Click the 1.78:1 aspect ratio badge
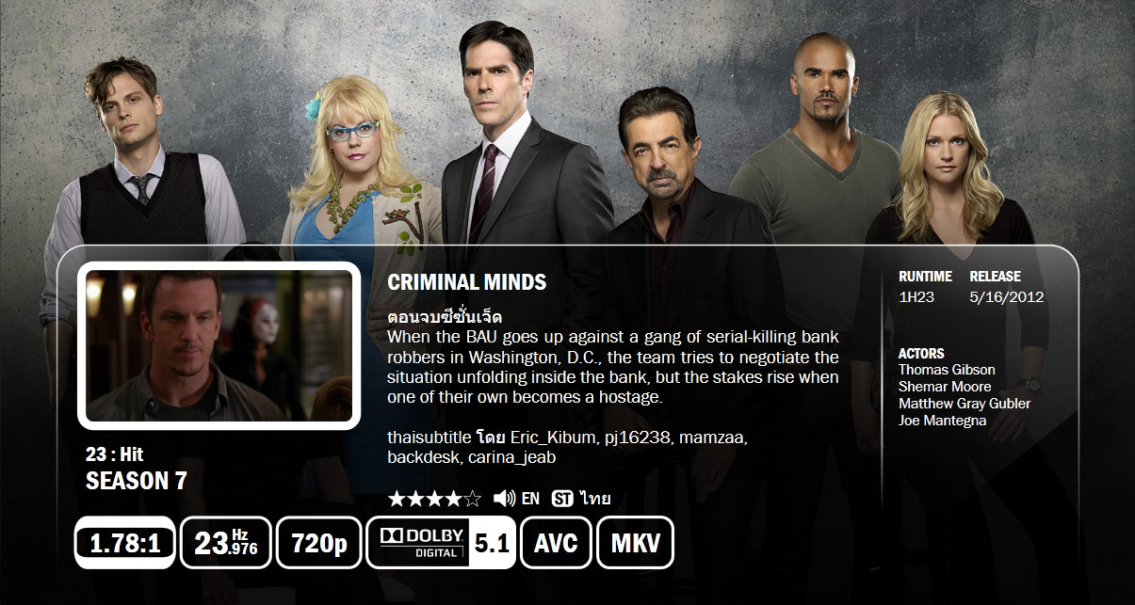Viewport: 1135px width, 605px height. [124, 543]
